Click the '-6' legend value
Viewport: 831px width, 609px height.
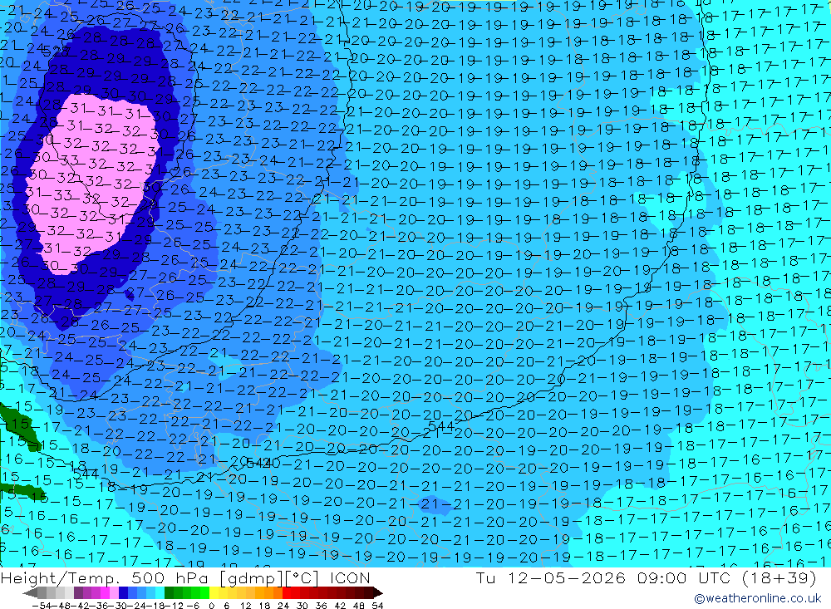(x=194, y=606)
